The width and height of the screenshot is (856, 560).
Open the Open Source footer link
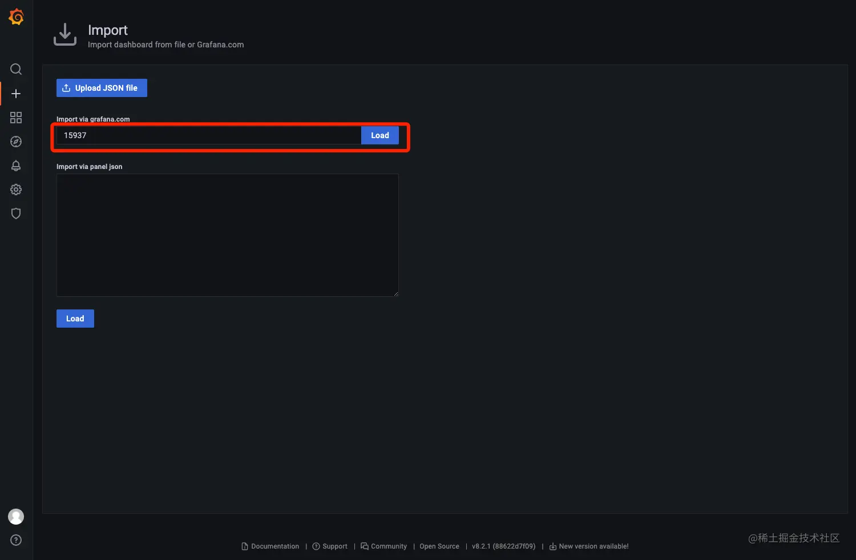pyautogui.click(x=439, y=546)
